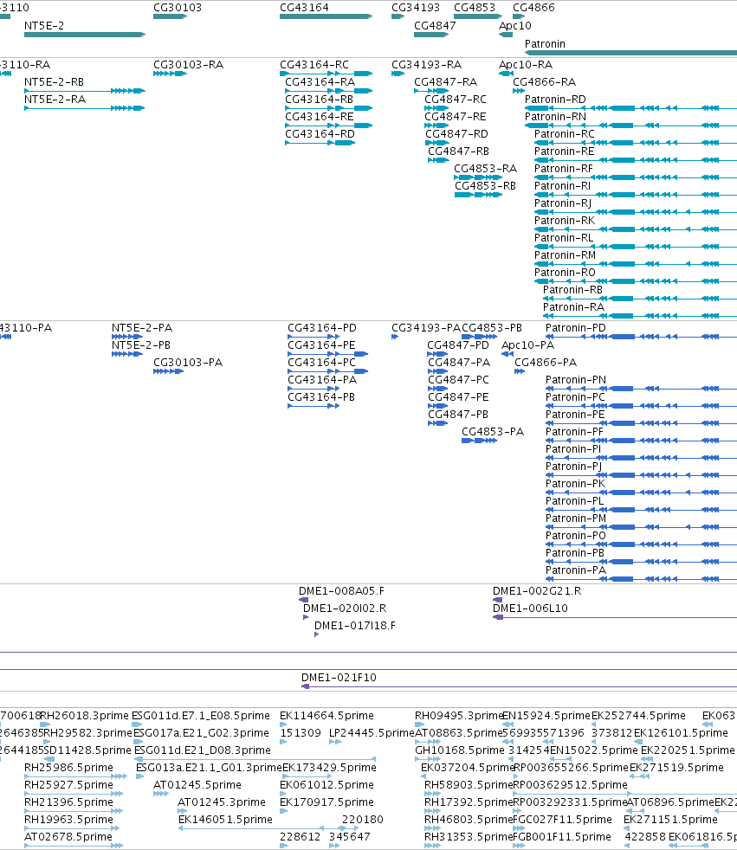Select clone DME1-008A05.F
The height and width of the screenshot is (850, 737).
[x=342, y=591]
